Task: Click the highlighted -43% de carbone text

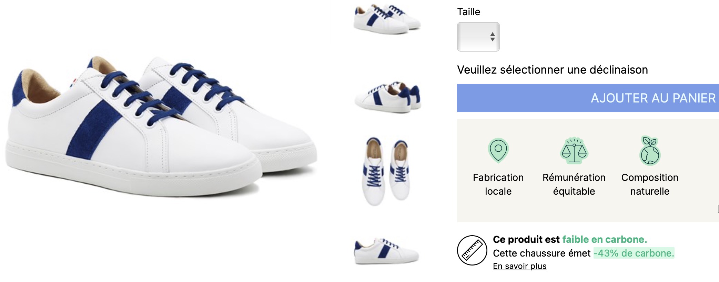Action: coord(634,253)
